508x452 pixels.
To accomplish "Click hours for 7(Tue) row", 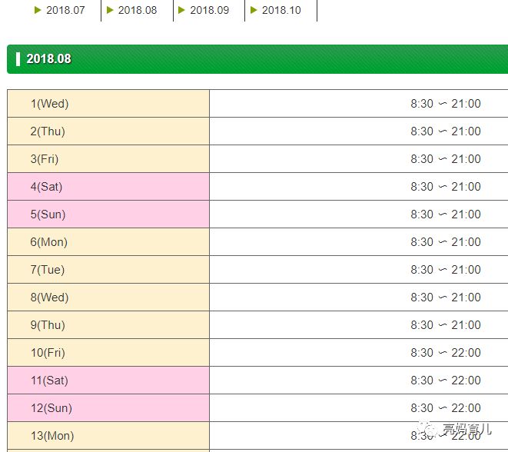I will tap(446, 270).
